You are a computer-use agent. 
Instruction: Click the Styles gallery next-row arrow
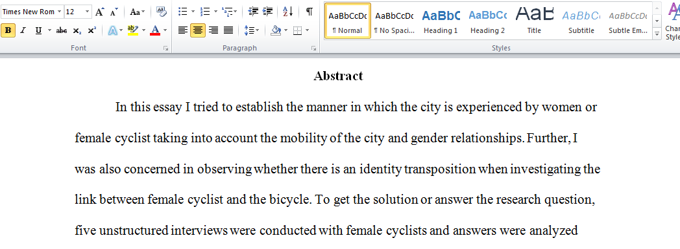[657, 21]
